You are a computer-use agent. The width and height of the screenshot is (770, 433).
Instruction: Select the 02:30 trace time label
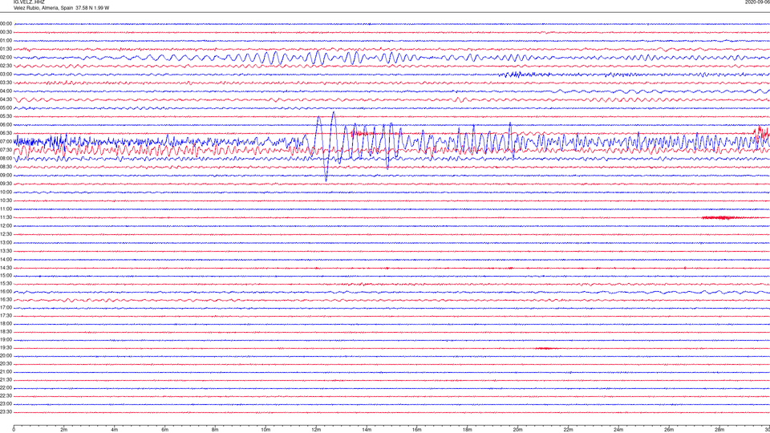coord(6,66)
